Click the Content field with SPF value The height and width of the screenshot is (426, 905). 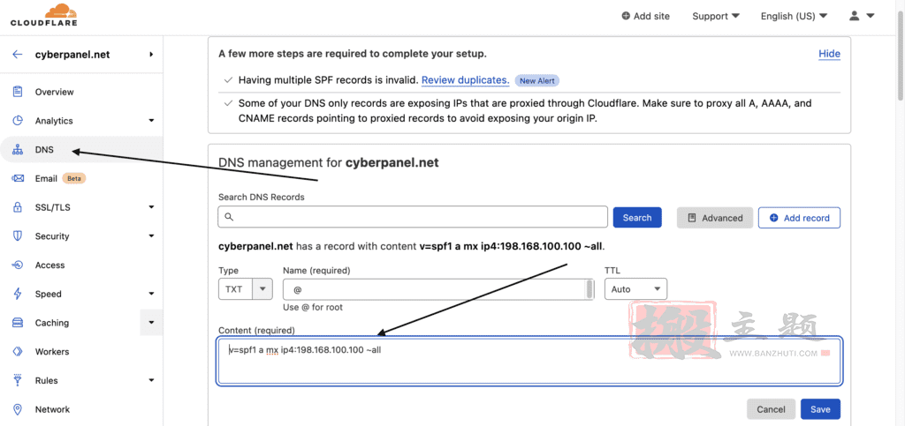[x=529, y=361]
